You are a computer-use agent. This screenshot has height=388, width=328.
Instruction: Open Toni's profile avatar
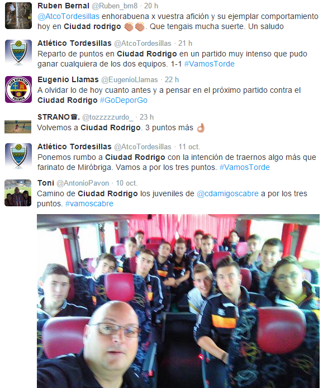18,193
